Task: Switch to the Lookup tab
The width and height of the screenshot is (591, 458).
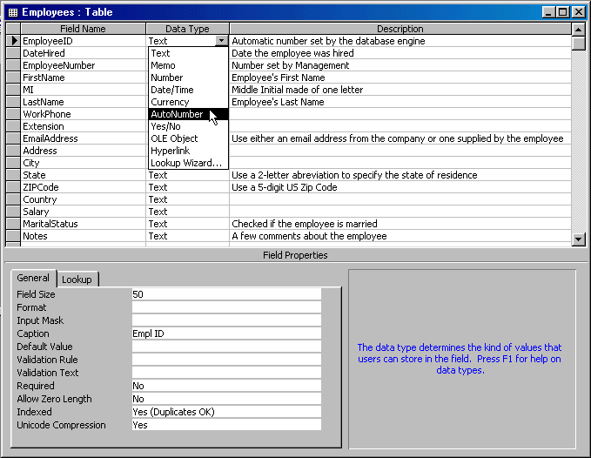Action: (77, 280)
